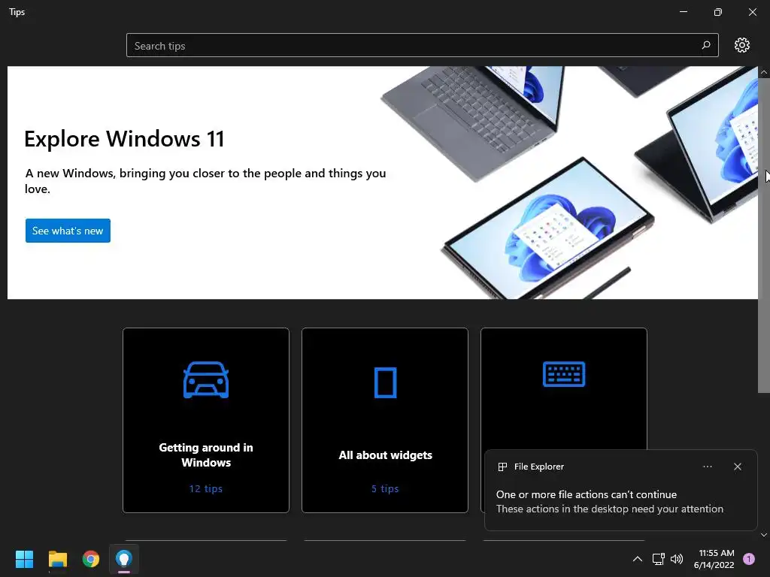Click the search magnifier icon
Viewport: 770px width, 577px height.
[x=705, y=45]
